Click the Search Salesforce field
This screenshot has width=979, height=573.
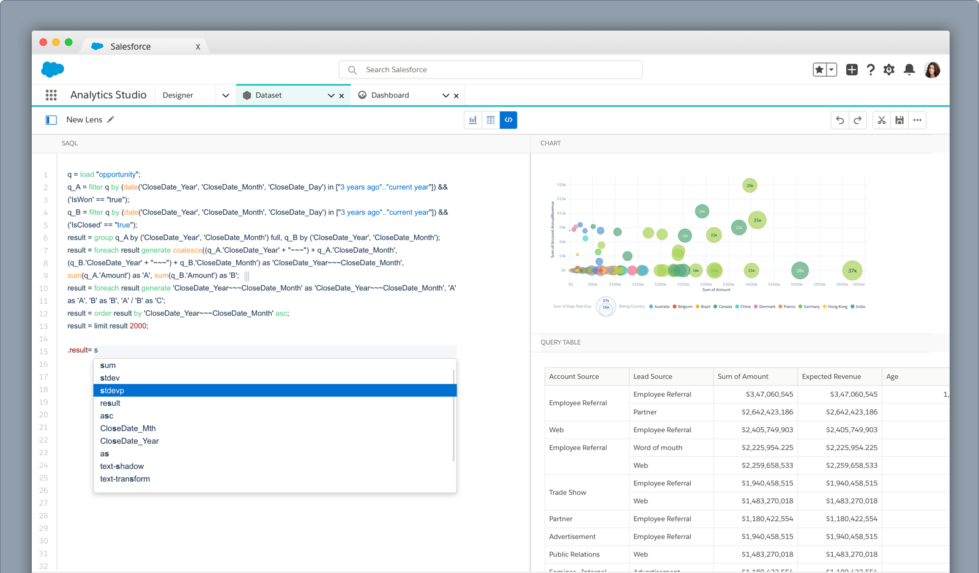pyautogui.click(x=491, y=70)
